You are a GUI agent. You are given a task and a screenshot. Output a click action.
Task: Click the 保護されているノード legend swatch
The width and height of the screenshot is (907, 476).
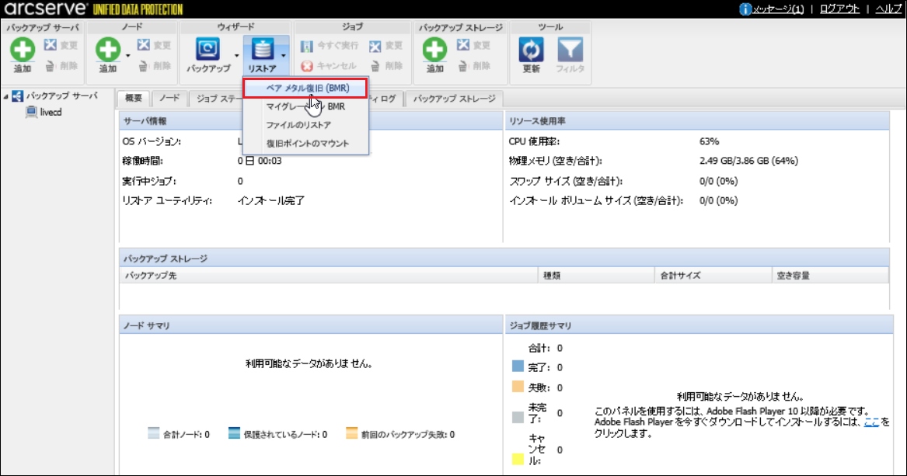234,433
